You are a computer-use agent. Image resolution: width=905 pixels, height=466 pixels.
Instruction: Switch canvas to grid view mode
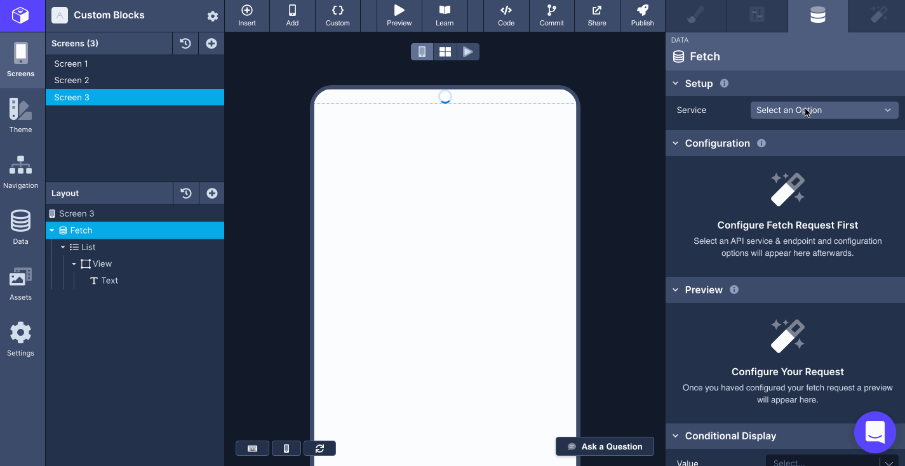445,52
